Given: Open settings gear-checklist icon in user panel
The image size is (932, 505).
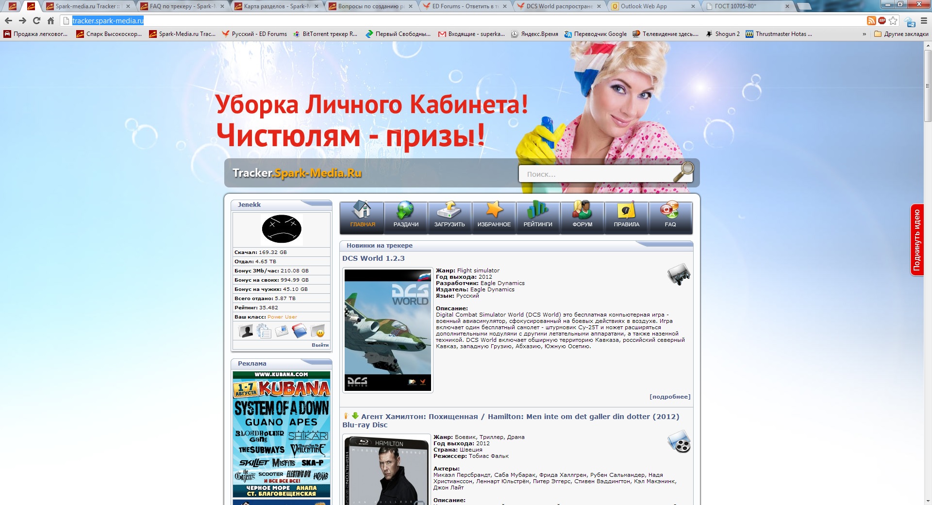Looking at the screenshot, I should [x=264, y=331].
